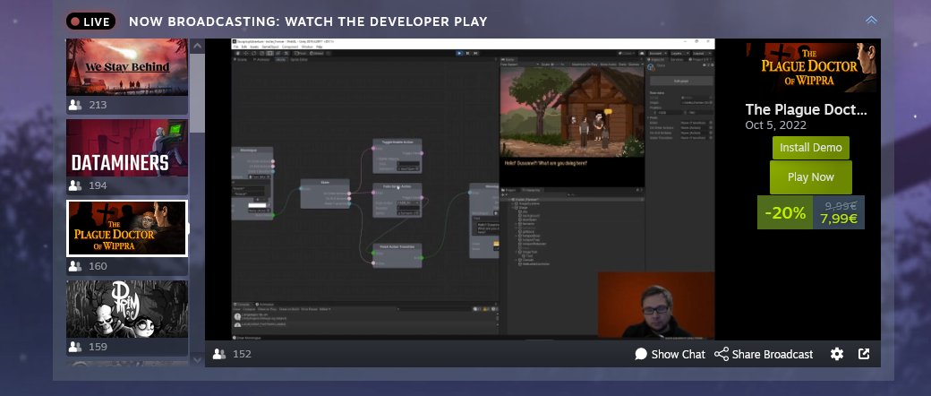Select the Dataminers broadcast thumbnail
The width and height of the screenshot is (931, 396).
tap(127, 148)
